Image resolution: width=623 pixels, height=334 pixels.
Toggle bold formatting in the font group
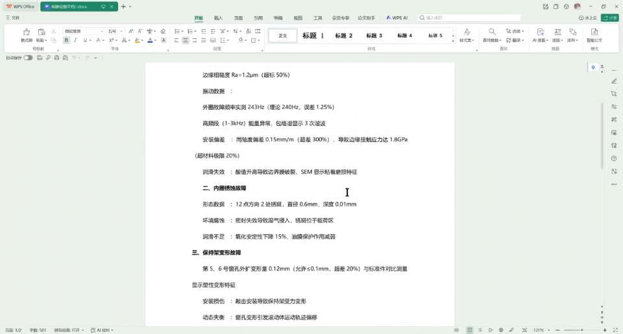66,40
